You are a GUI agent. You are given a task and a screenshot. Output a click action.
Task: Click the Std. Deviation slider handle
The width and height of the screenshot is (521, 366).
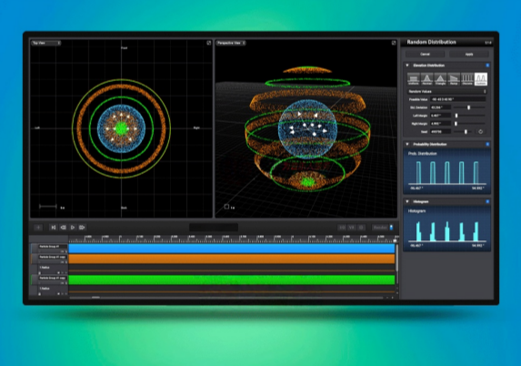click(469, 107)
